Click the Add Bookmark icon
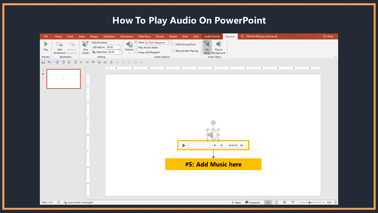The height and width of the screenshot is (213, 378). click(59, 44)
